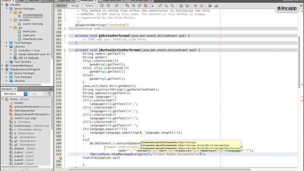The height and width of the screenshot is (171, 304).
Task: Collapse the ClientSol project node
Action: (2, 5)
